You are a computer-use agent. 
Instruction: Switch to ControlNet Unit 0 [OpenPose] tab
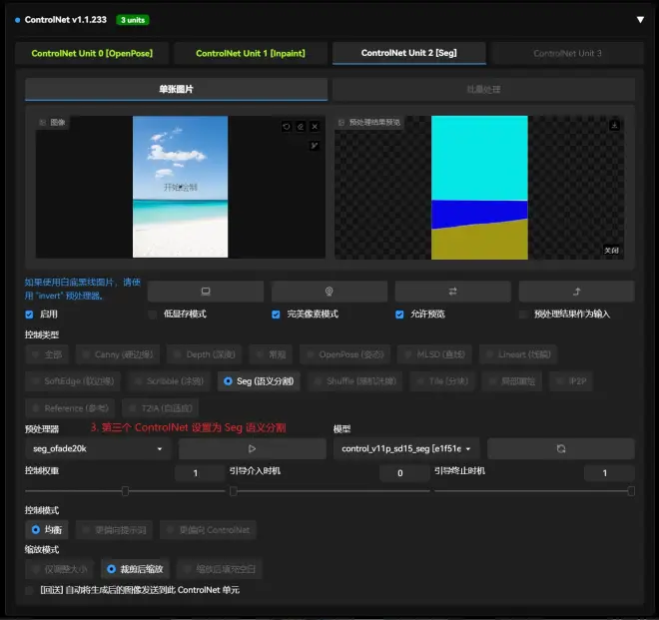91,54
